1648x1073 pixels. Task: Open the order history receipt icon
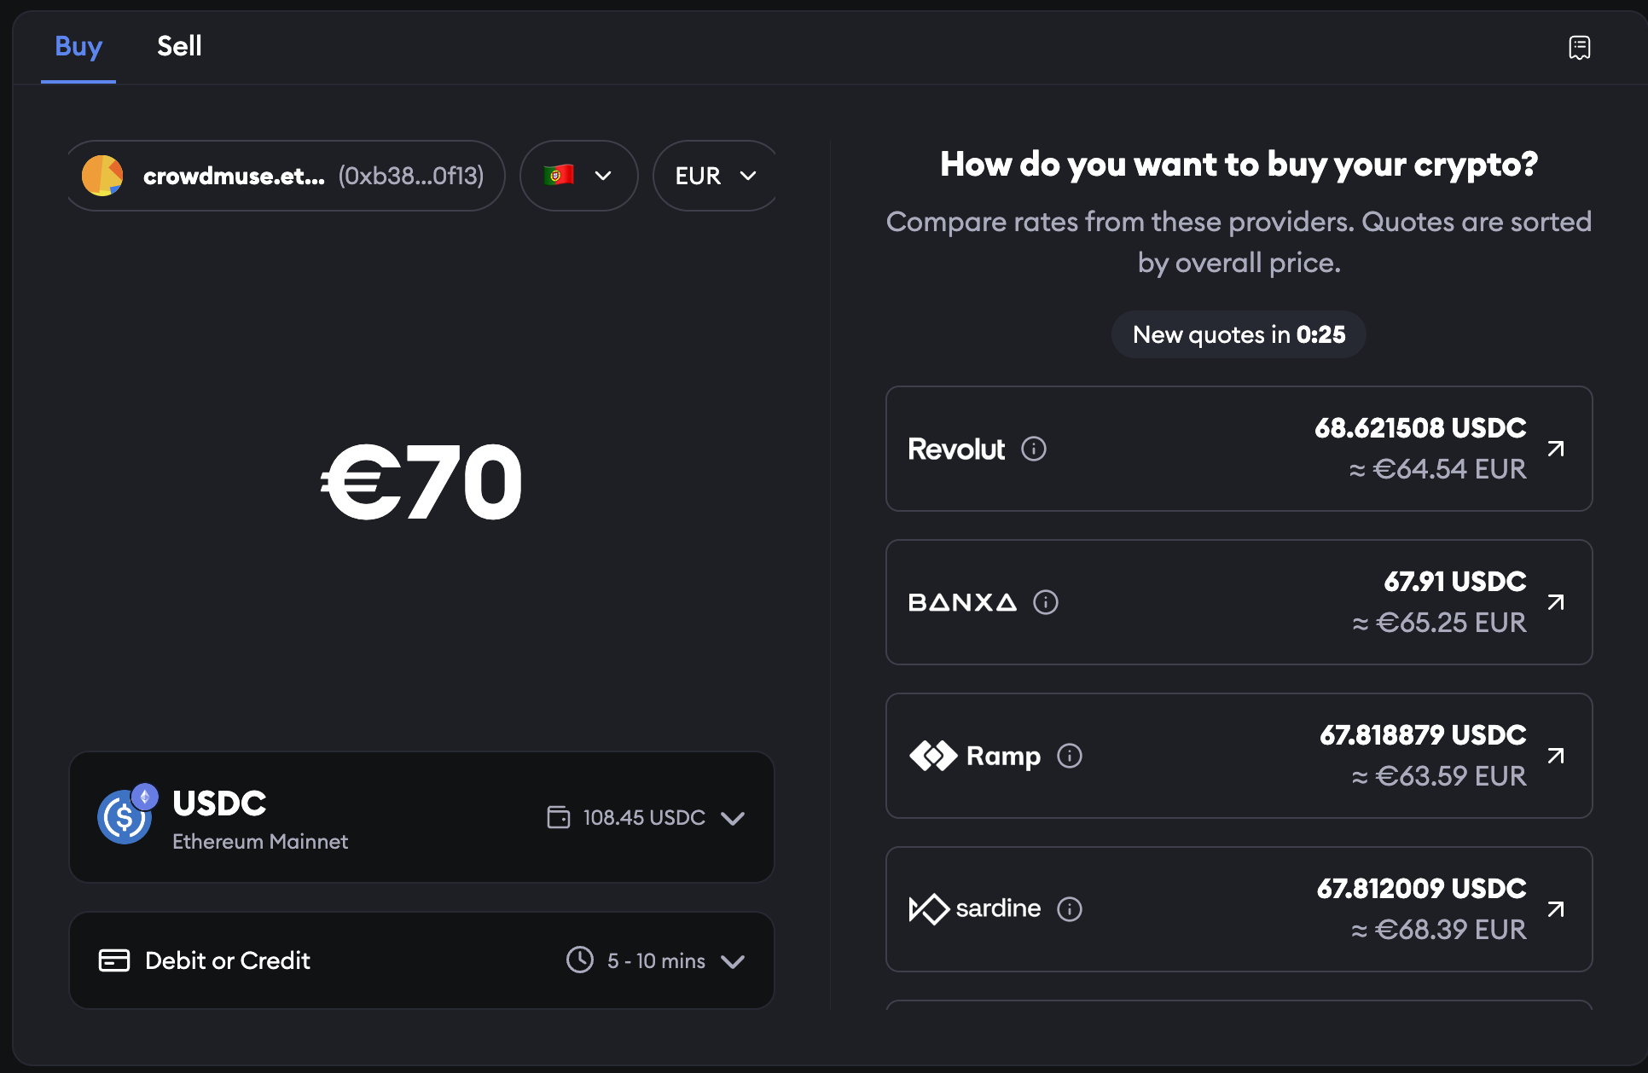click(x=1579, y=48)
